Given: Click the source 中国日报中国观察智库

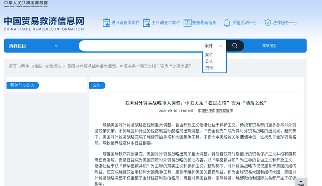Looking at the screenshot, I should click(x=216, y=111).
